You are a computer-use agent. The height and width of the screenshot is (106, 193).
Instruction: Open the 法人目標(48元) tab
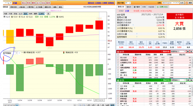coord(162,7)
